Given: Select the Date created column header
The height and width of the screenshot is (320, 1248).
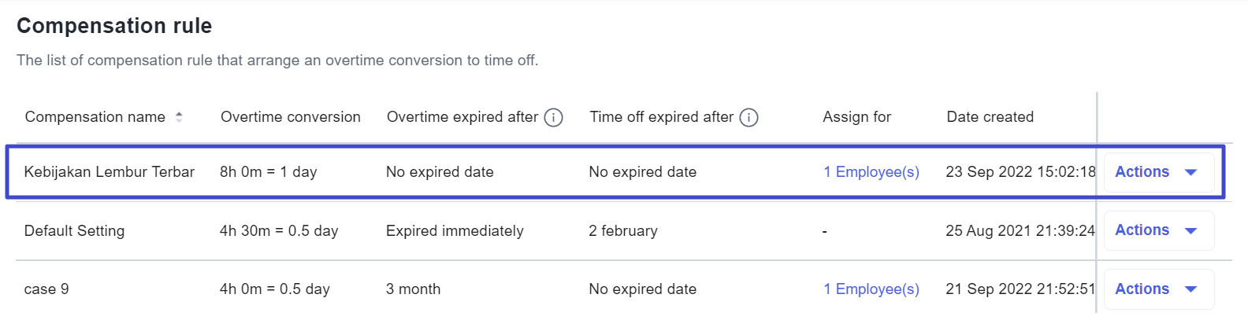Looking at the screenshot, I should [990, 117].
